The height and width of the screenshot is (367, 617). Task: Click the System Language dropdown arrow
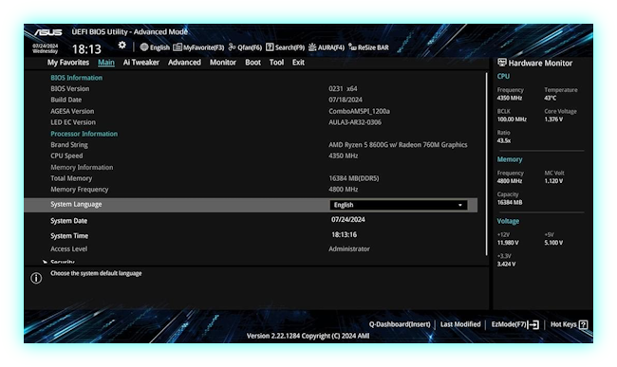(460, 205)
